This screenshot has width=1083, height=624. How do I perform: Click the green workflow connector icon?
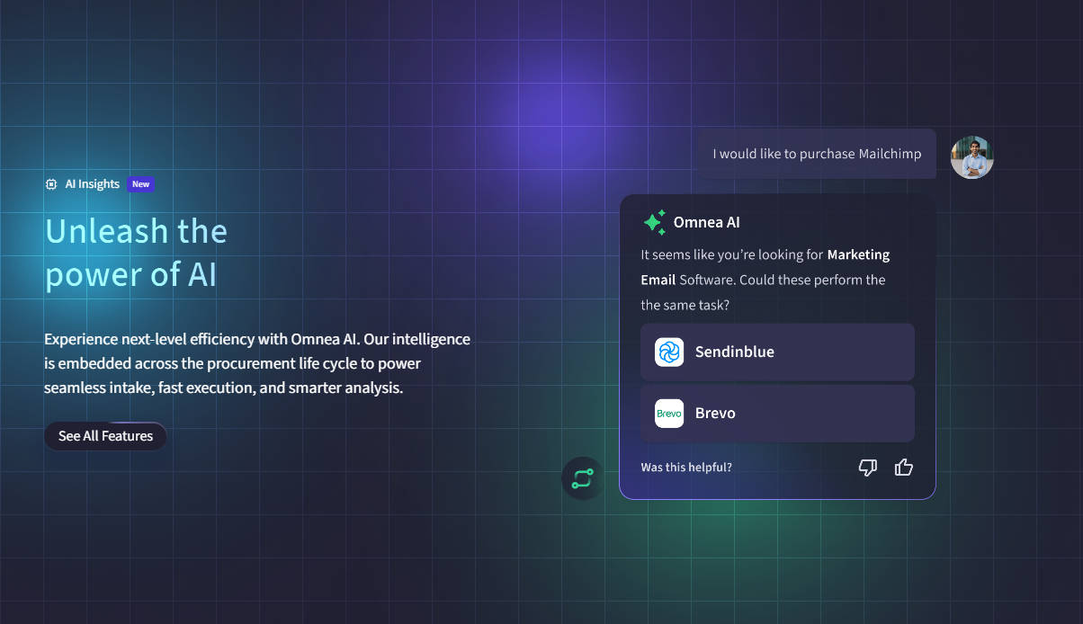[x=582, y=478]
